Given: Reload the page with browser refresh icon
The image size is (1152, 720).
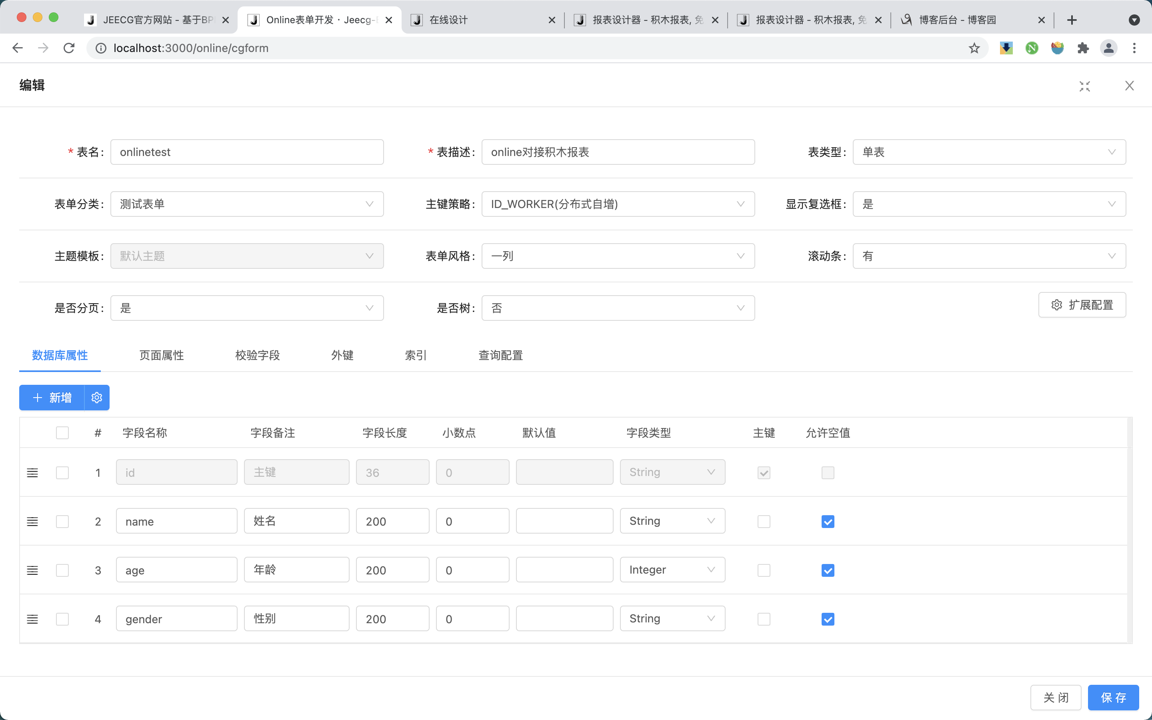Looking at the screenshot, I should click(x=69, y=48).
